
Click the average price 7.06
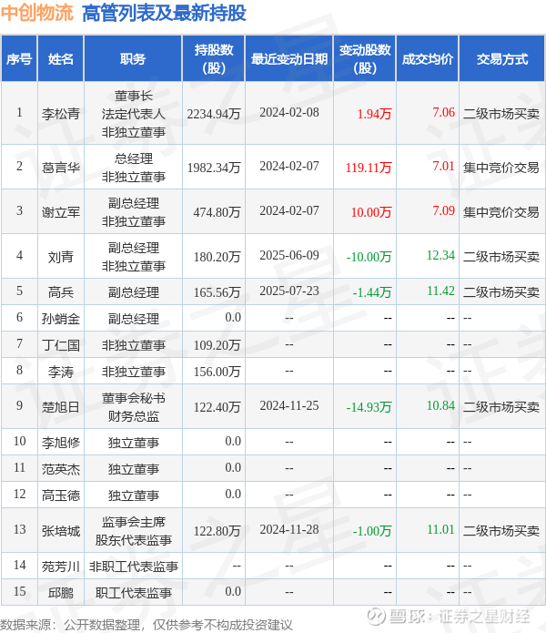443,112
